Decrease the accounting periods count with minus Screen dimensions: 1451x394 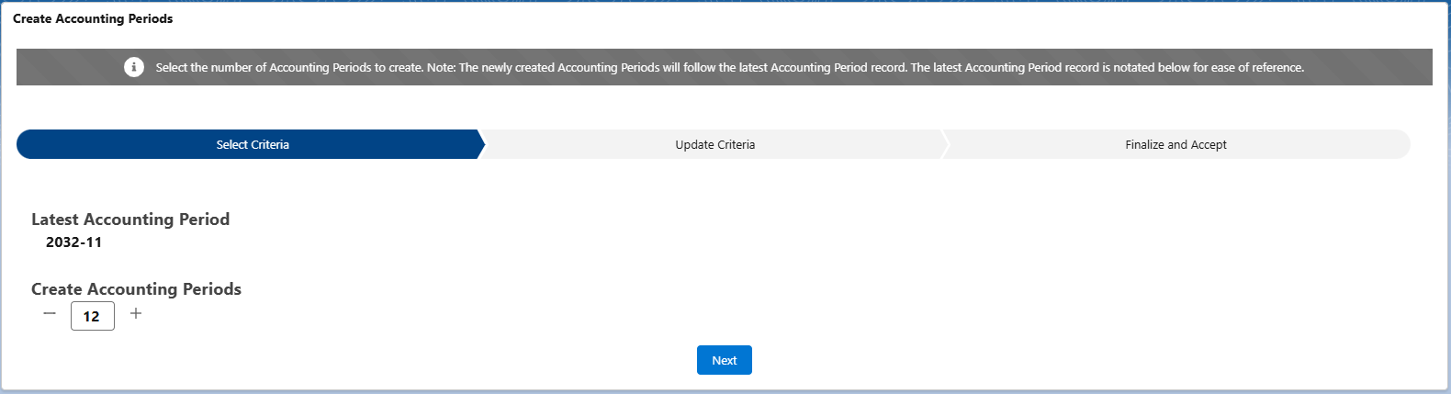pyautogui.click(x=50, y=314)
